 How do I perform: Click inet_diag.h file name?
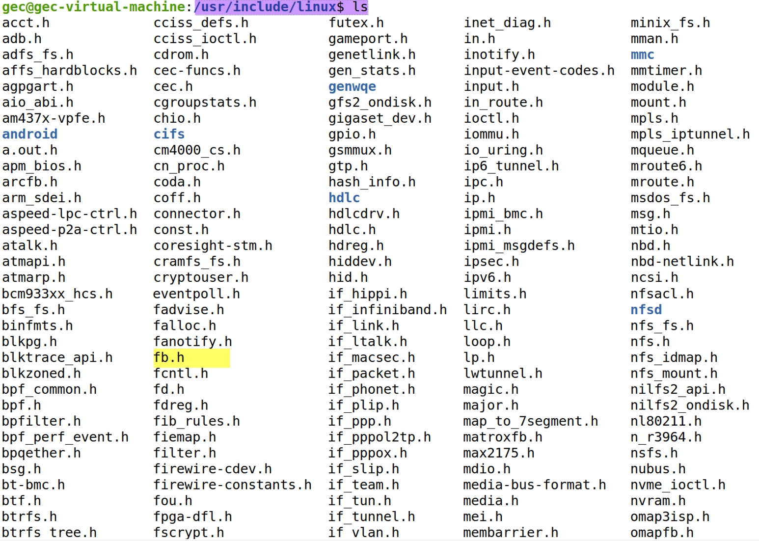[x=508, y=23]
